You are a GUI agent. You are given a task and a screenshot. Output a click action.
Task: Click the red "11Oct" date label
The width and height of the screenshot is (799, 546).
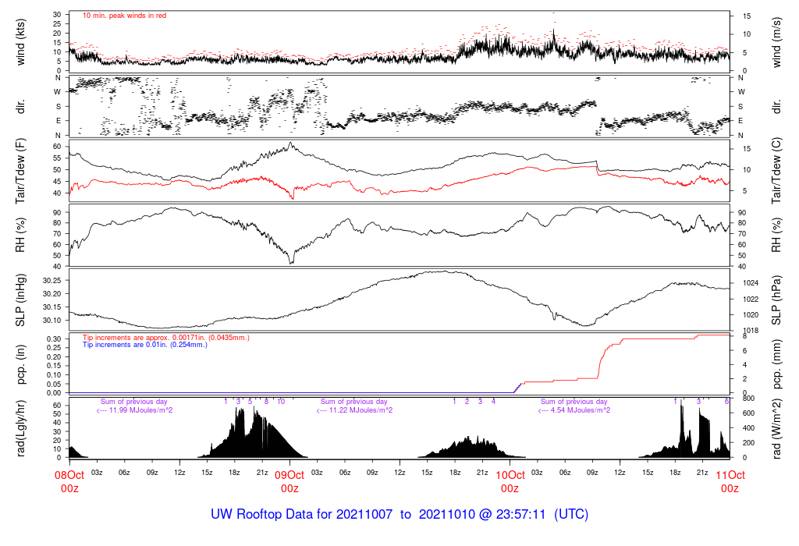pyautogui.click(x=730, y=475)
